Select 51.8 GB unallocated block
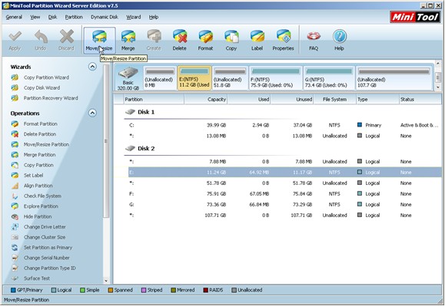Viewport: 445px width, 306px height. coord(230,78)
